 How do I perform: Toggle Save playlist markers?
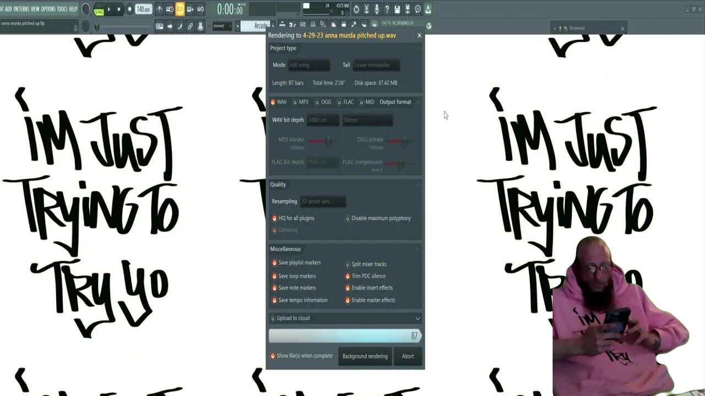point(296,263)
